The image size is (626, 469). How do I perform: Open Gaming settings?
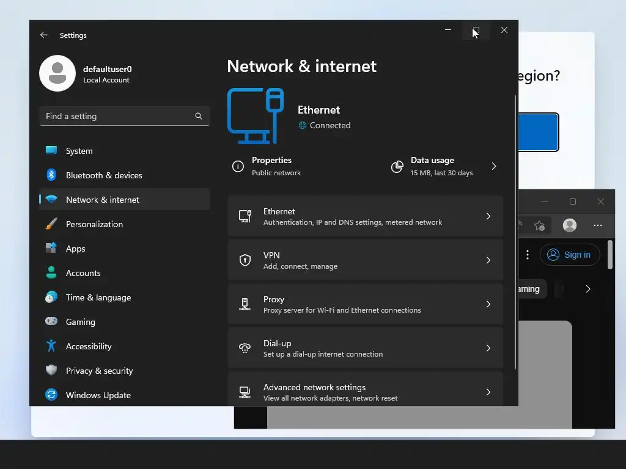(x=125, y=321)
